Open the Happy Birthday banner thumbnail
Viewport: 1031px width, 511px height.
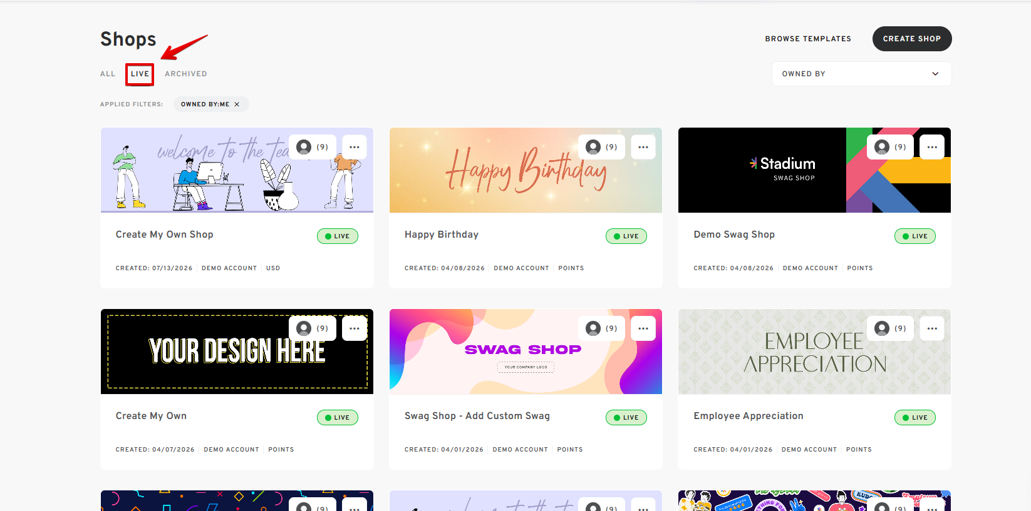526,170
